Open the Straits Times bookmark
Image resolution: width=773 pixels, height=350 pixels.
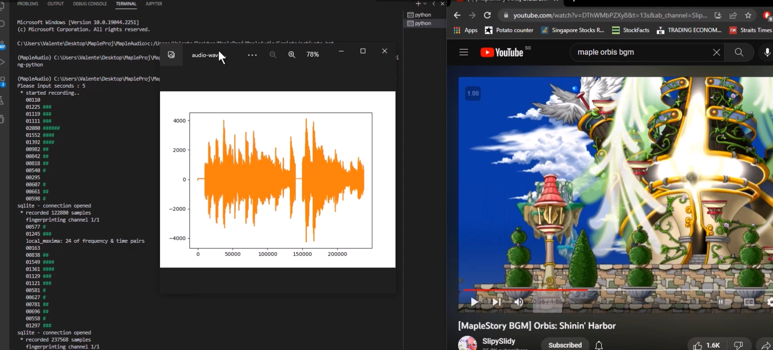751,30
